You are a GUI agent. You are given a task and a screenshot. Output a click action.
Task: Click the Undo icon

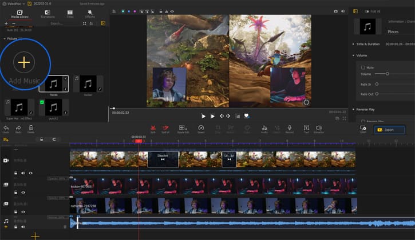point(6,129)
